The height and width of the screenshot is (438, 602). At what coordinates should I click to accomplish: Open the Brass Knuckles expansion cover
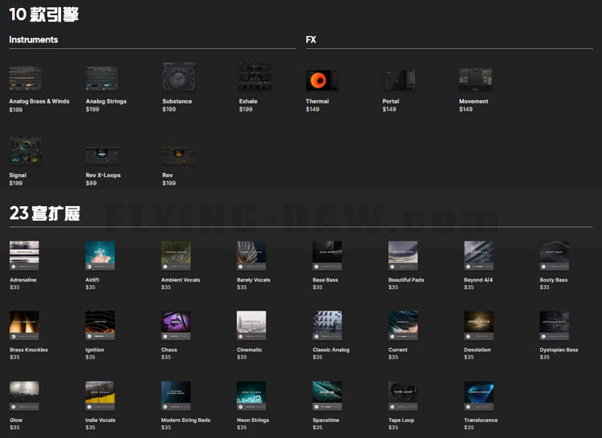click(x=24, y=325)
